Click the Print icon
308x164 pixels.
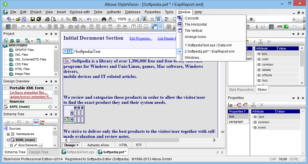click(x=47, y=19)
